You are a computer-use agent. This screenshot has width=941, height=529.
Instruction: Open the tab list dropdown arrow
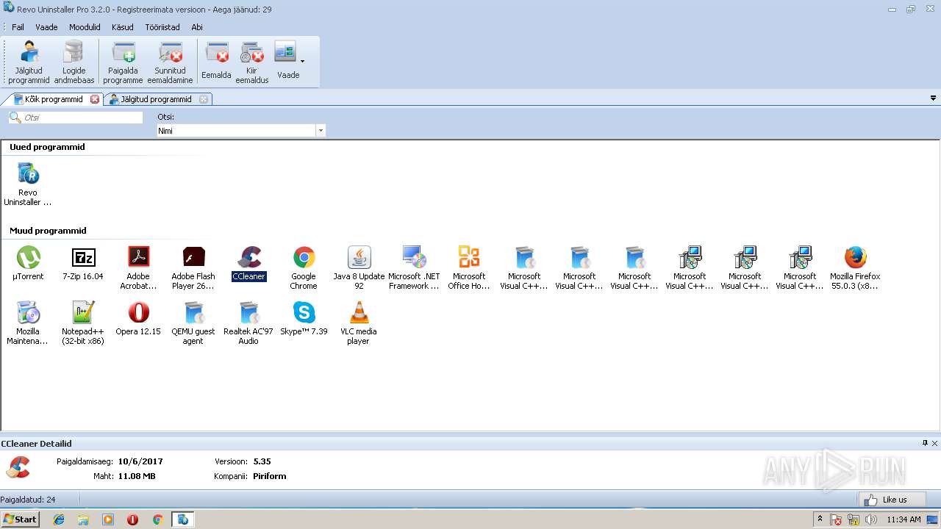tap(934, 98)
